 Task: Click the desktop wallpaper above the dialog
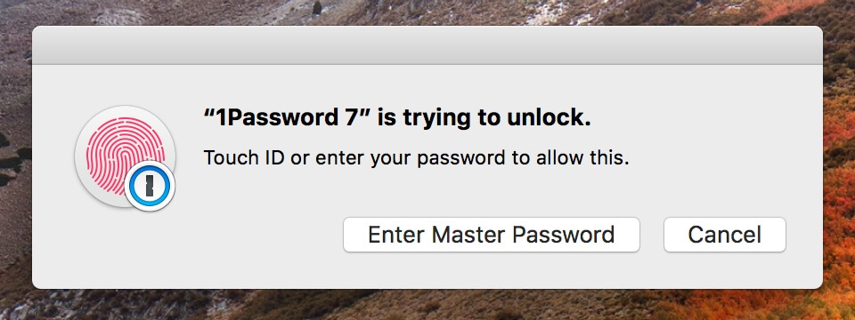coord(427,12)
